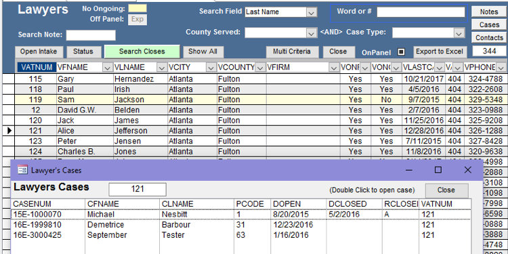Image resolution: width=508 pixels, height=254 pixels.
Task: Click the Show All button
Action: (x=203, y=51)
